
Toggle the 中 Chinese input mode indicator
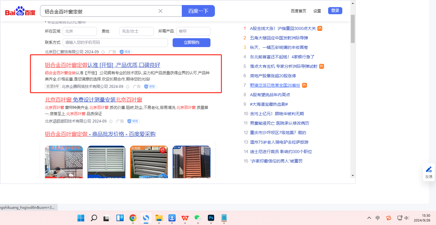pyautogui.click(x=378, y=218)
